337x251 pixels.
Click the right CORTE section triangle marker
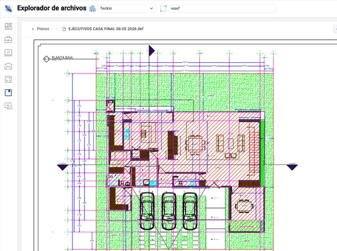[292, 167]
